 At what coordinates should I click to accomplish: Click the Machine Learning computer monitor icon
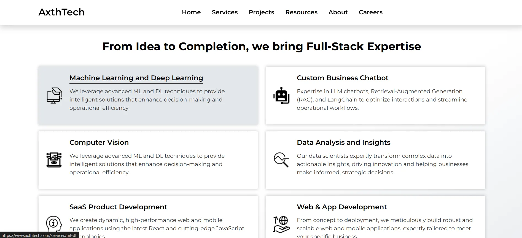[54, 95]
